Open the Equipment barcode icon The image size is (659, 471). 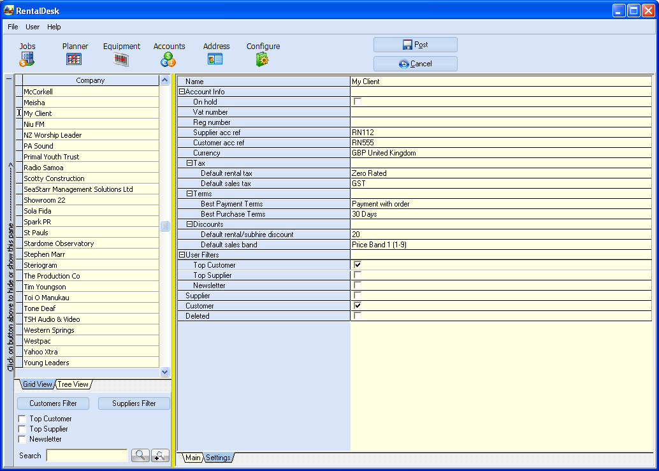(121, 59)
